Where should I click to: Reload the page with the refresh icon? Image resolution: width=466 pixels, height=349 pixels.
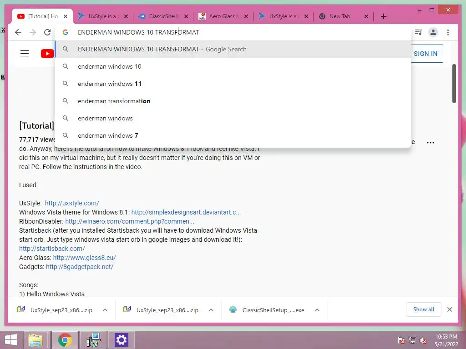[x=47, y=32]
